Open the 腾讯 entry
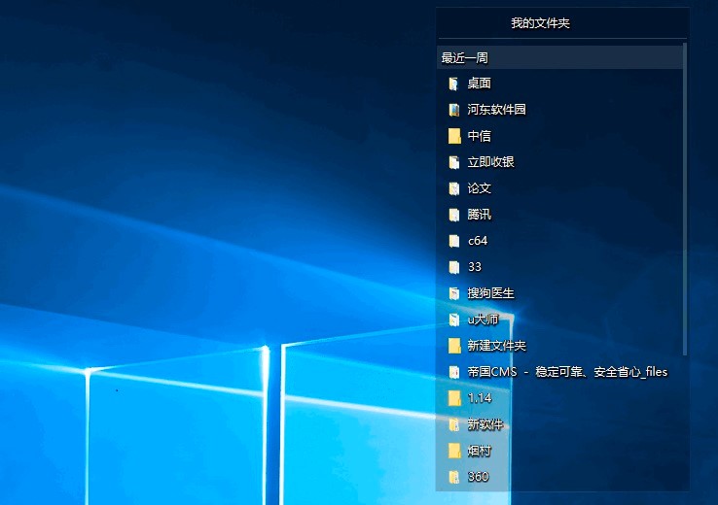Image resolution: width=718 pixels, height=505 pixels. (480, 215)
